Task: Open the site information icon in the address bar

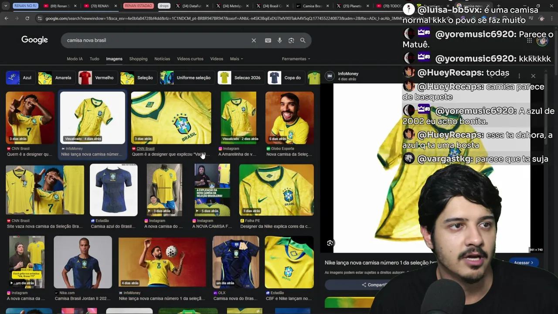Action: pos(40,18)
